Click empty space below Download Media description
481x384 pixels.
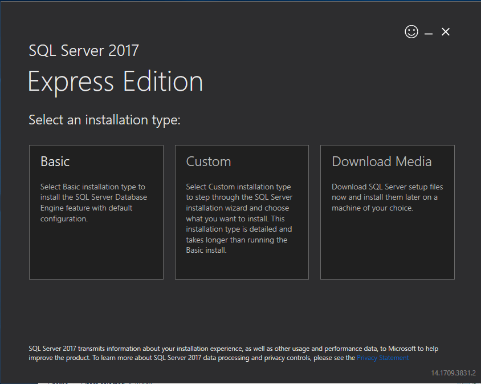(387, 246)
